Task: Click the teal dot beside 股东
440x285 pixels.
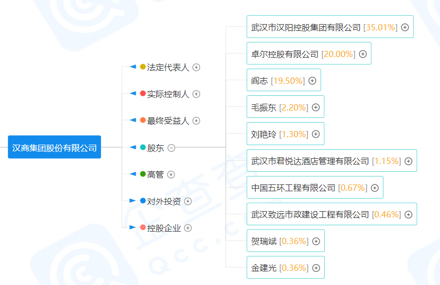Action: [143, 147]
